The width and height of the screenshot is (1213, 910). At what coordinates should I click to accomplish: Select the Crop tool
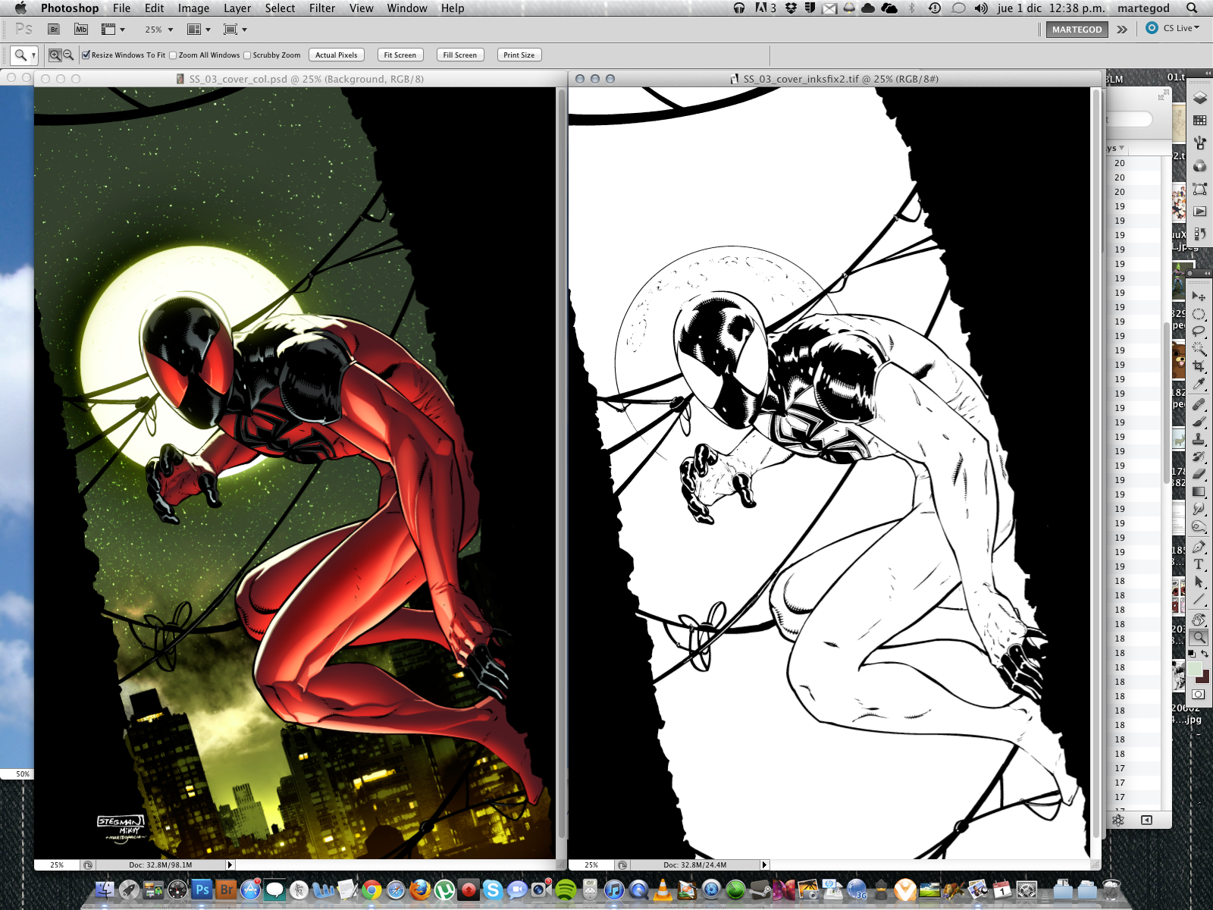pos(1199,366)
